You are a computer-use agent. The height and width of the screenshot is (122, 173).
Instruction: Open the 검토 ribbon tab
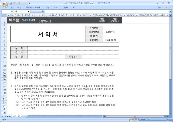tap(66, 7)
